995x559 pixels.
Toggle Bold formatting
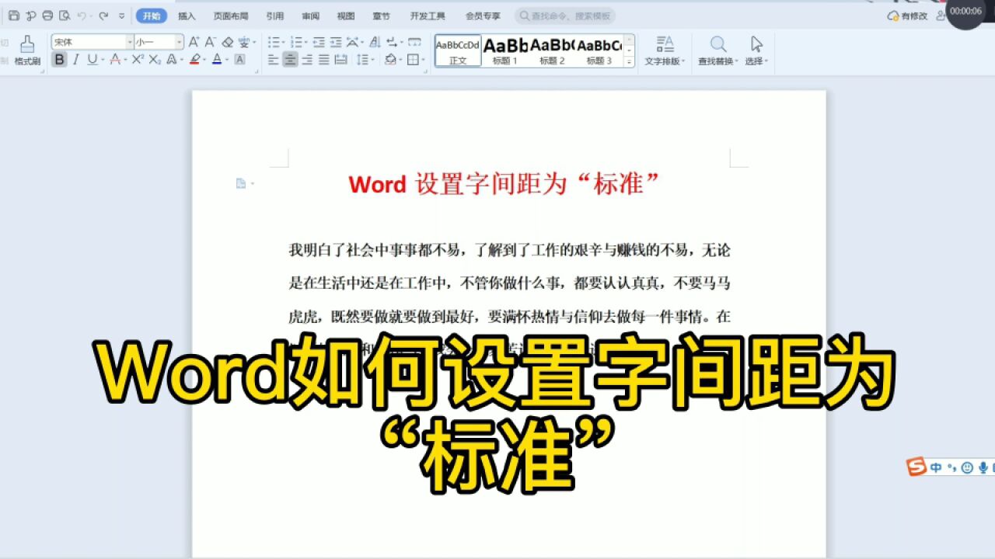coord(60,60)
